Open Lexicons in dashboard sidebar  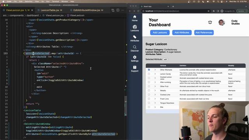135,28
